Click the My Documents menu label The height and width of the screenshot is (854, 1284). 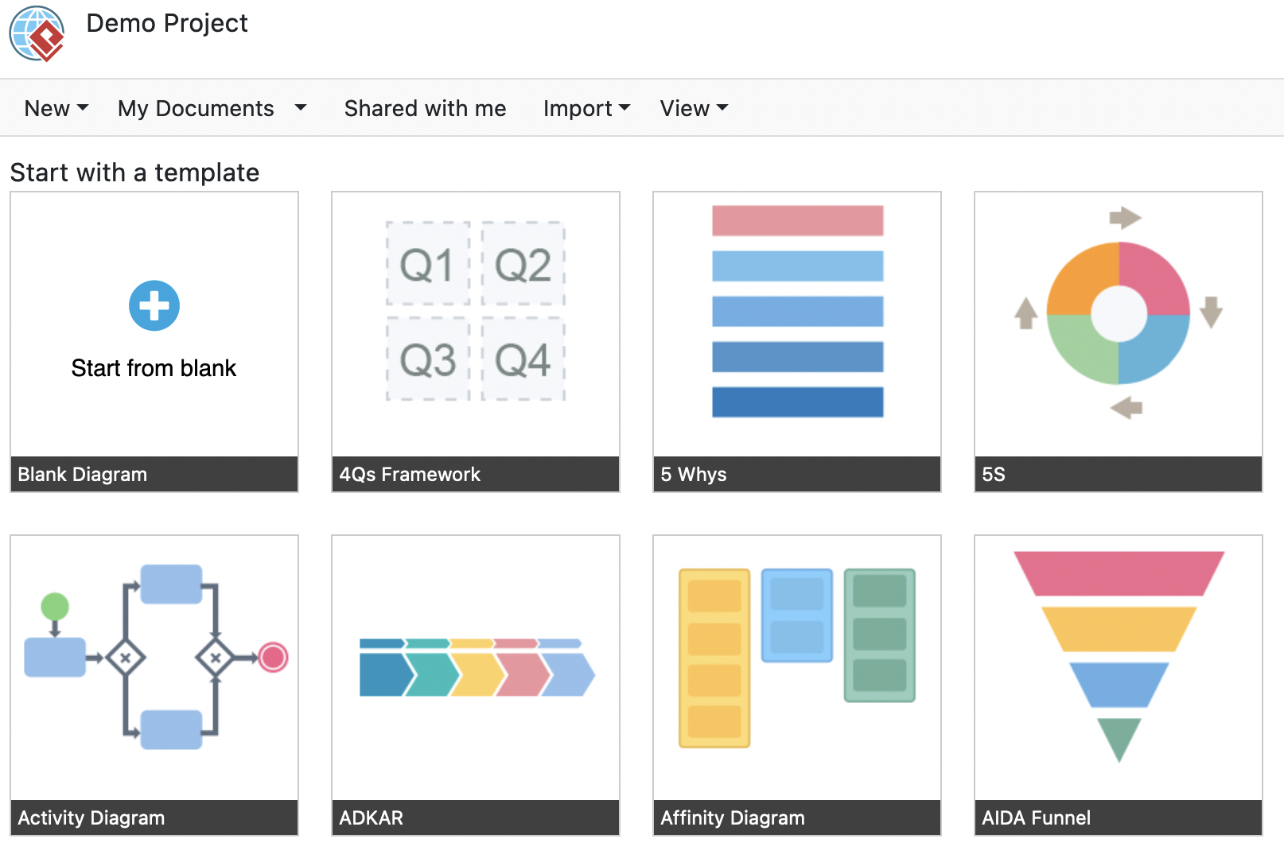[x=196, y=108]
